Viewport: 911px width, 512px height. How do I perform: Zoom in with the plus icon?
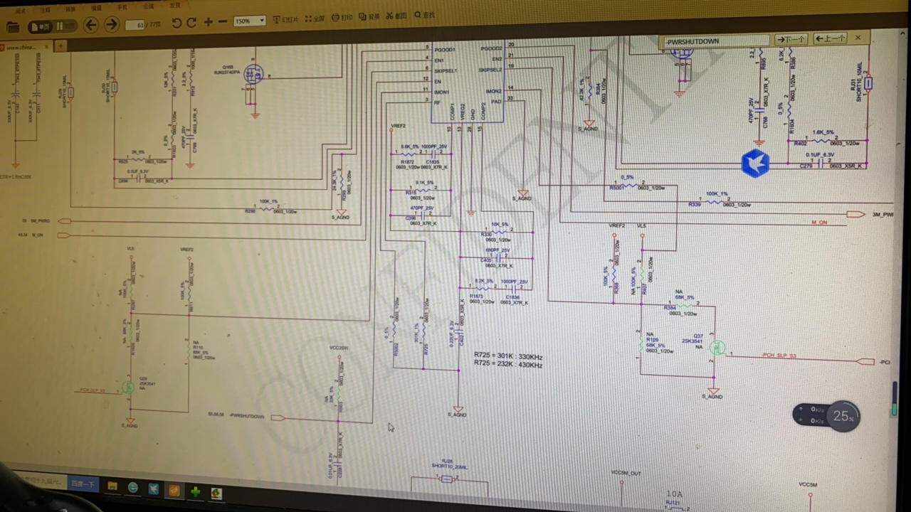tap(208, 23)
